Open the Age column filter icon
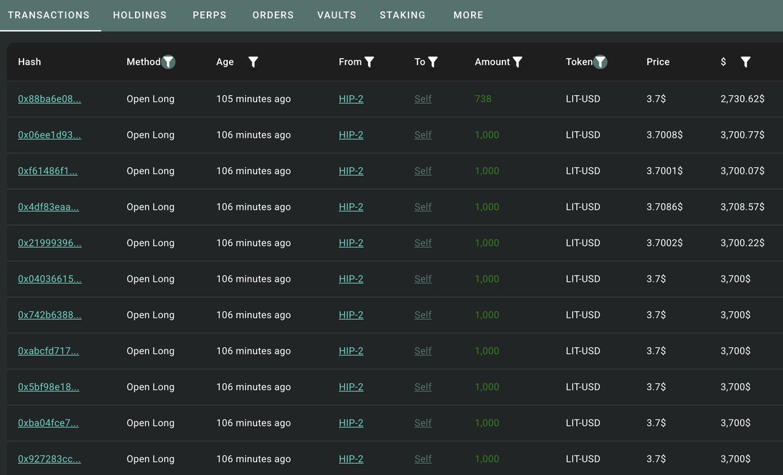 [x=253, y=62]
